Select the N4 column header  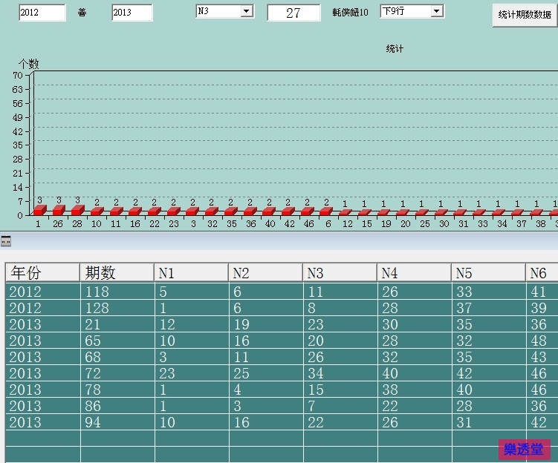(414, 272)
